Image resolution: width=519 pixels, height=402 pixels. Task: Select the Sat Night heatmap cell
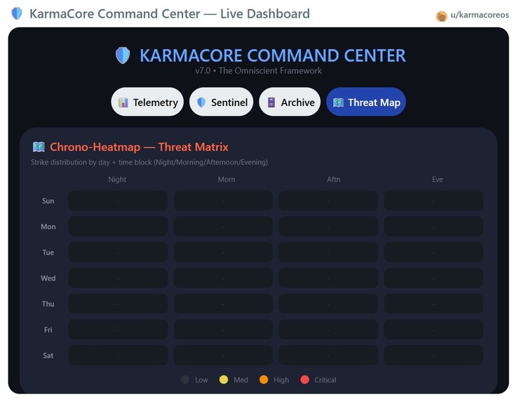[118, 355]
